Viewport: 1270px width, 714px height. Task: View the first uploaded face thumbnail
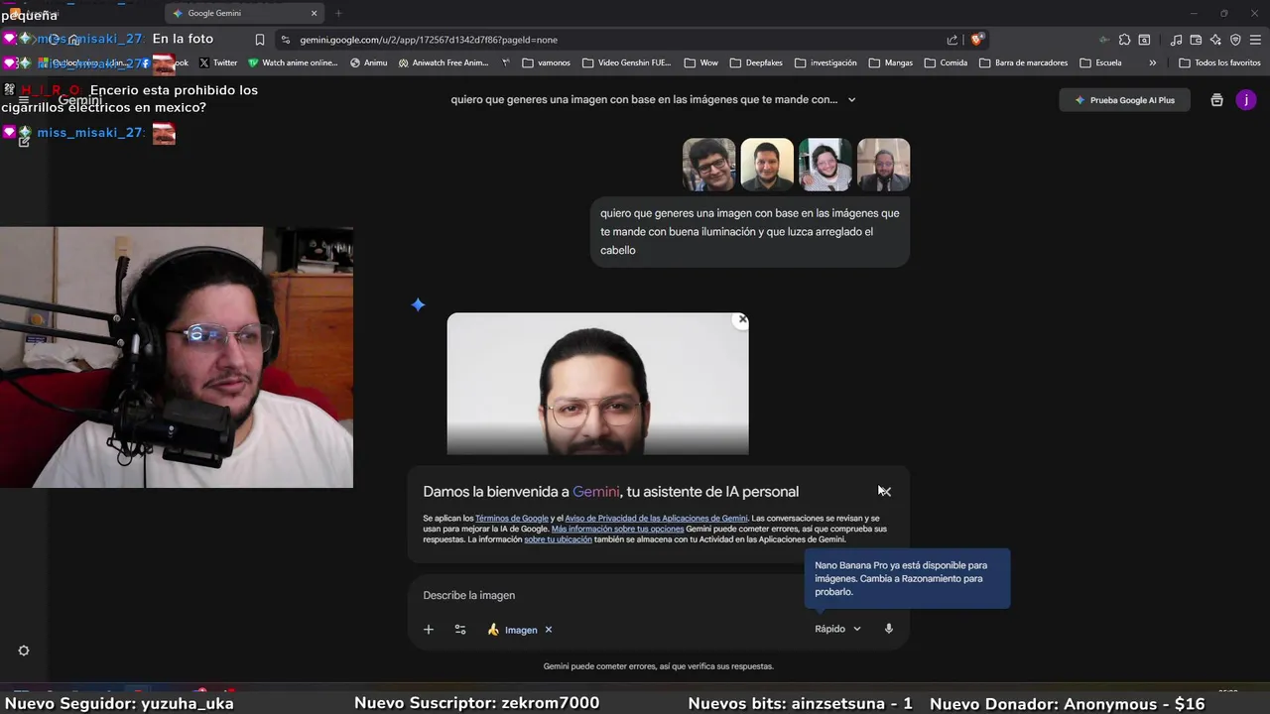tap(709, 165)
